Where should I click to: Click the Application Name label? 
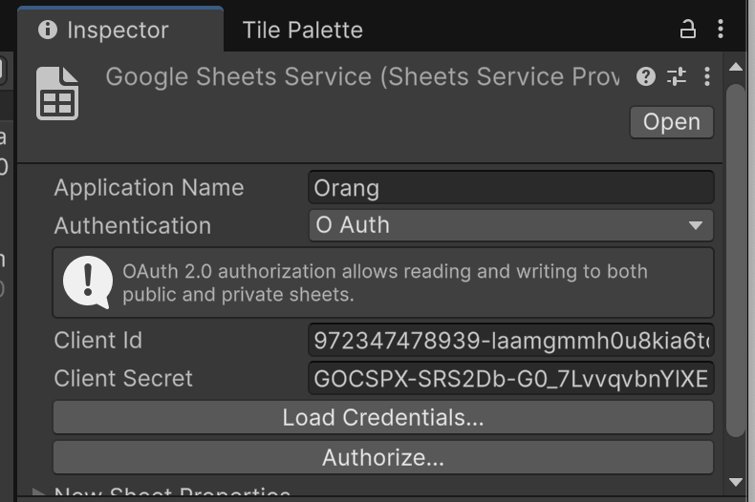click(149, 187)
